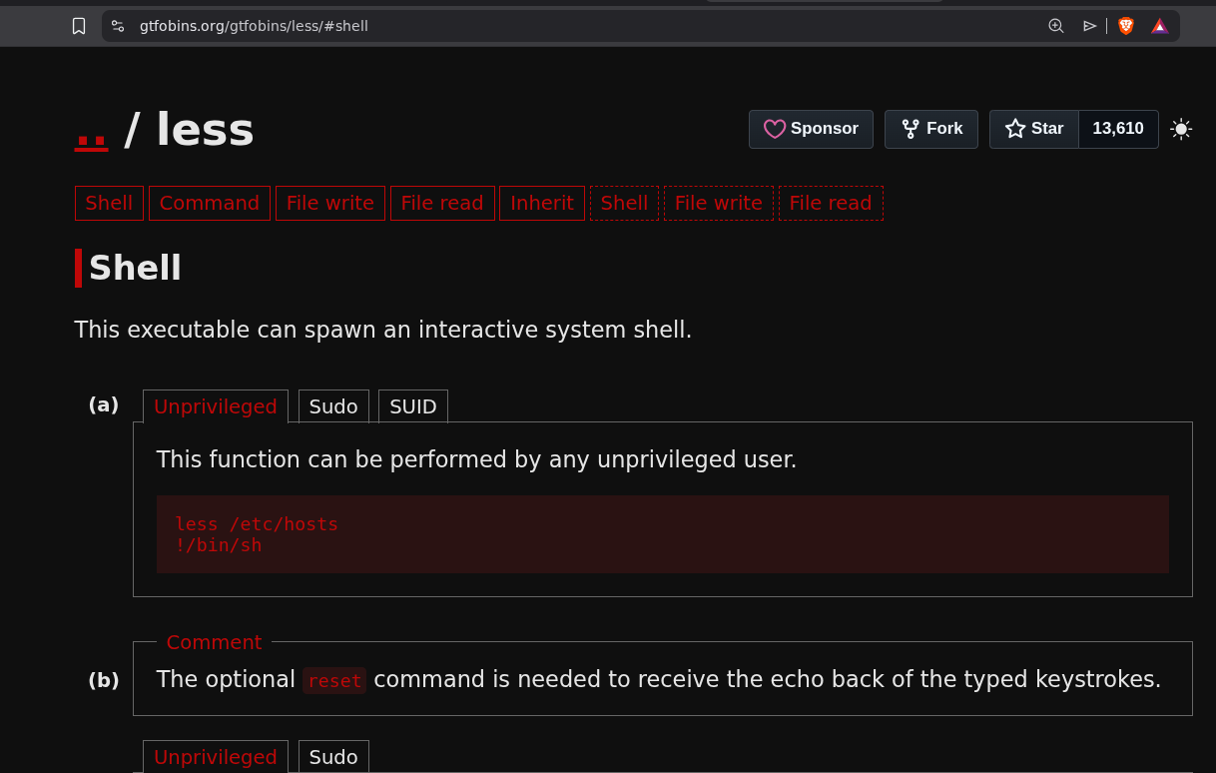Image resolution: width=1216 pixels, height=773 pixels.
Task: Click the Sponsor heart button
Action: tap(811, 129)
